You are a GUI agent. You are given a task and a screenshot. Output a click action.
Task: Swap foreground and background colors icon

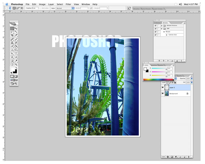coord(16,68)
